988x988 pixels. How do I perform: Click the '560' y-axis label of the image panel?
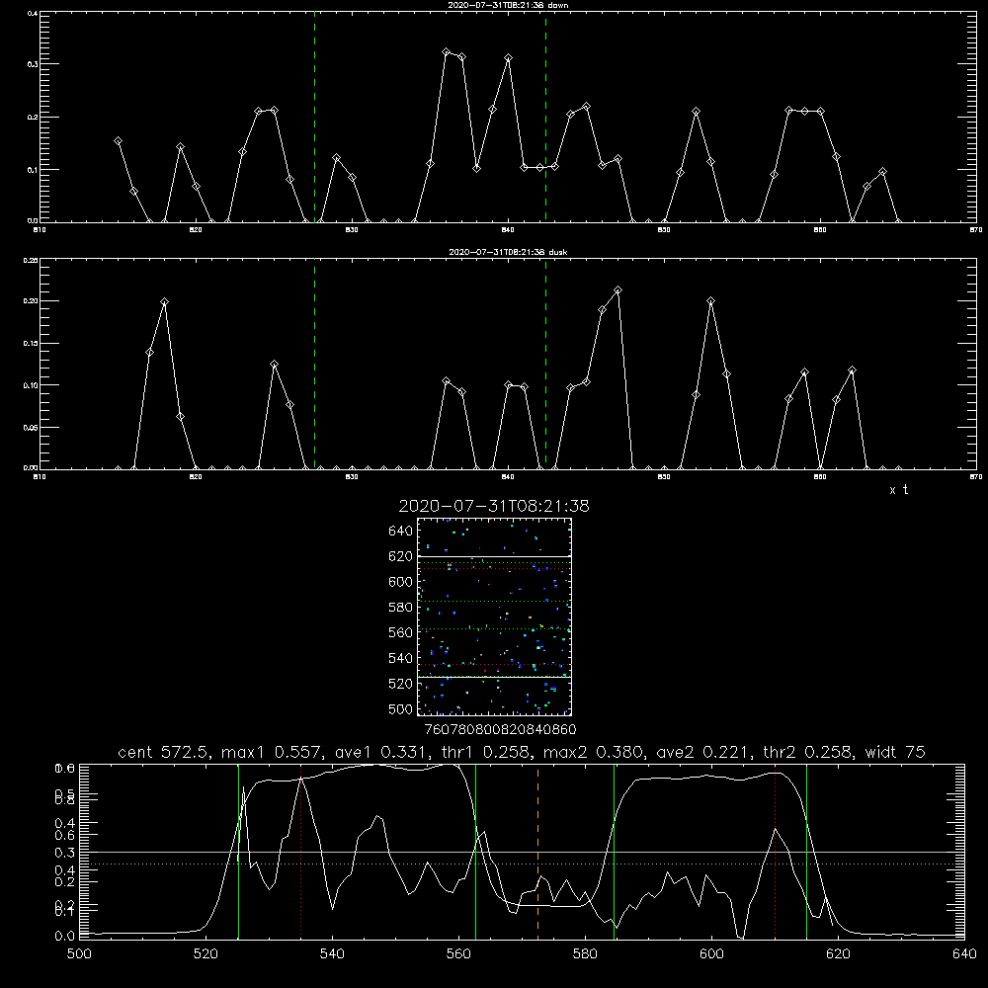(x=401, y=632)
